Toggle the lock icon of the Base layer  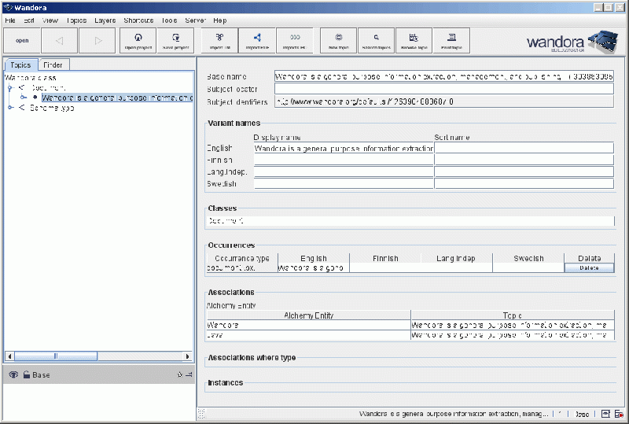[26, 374]
